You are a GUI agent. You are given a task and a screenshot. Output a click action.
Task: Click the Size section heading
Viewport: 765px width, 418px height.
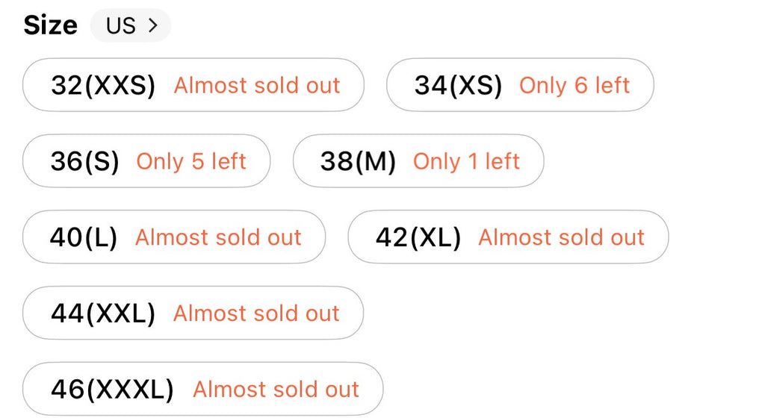pos(50,25)
